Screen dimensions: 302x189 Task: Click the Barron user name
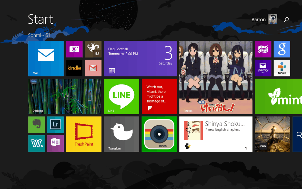coord(258,20)
